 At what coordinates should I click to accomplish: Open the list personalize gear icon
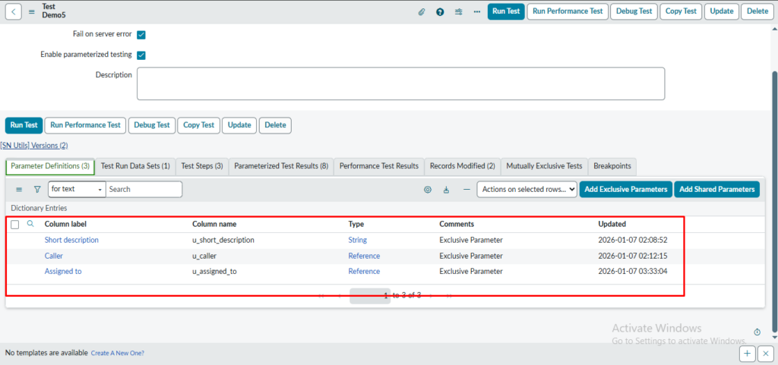(x=427, y=190)
